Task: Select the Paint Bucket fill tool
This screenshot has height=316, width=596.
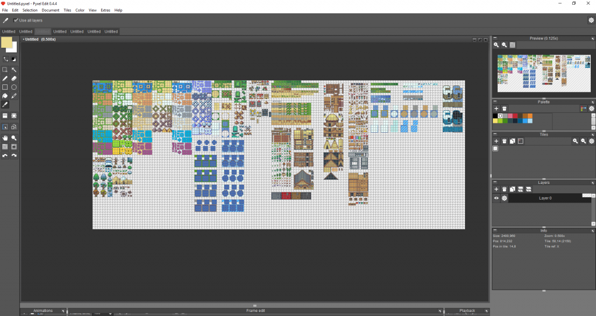Action: 5,95
